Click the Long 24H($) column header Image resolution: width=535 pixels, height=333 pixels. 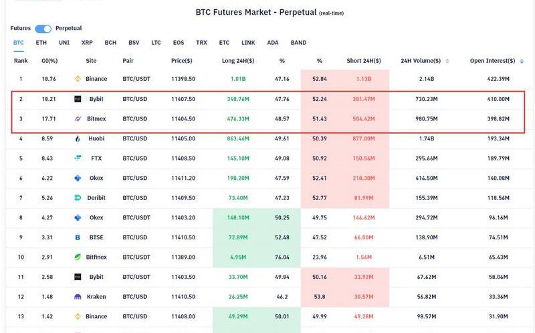(x=238, y=61)
